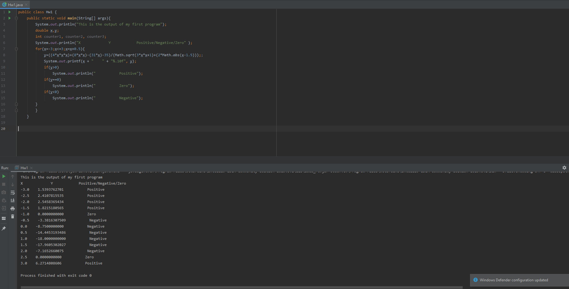This screenshot has width=569, height=289.
Task: Navigate up the stack trace
Action: coord(13,176)
